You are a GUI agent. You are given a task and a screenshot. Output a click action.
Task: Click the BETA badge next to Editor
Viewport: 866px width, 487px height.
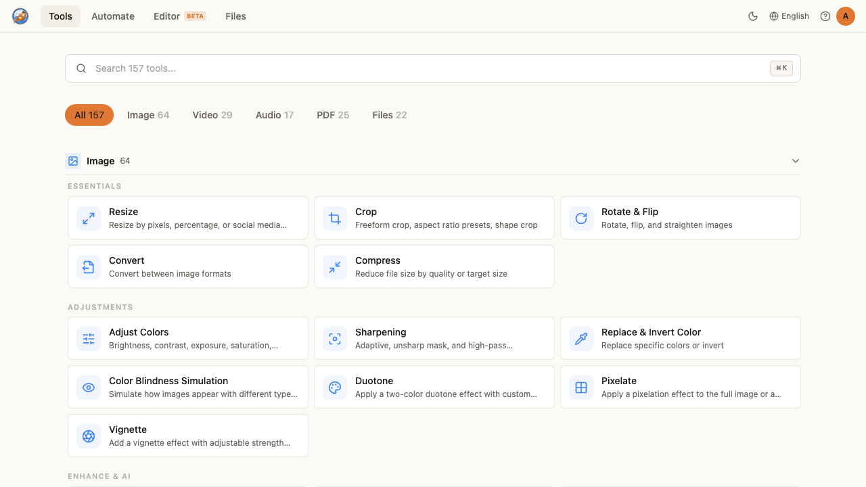[x=195, y=16]
